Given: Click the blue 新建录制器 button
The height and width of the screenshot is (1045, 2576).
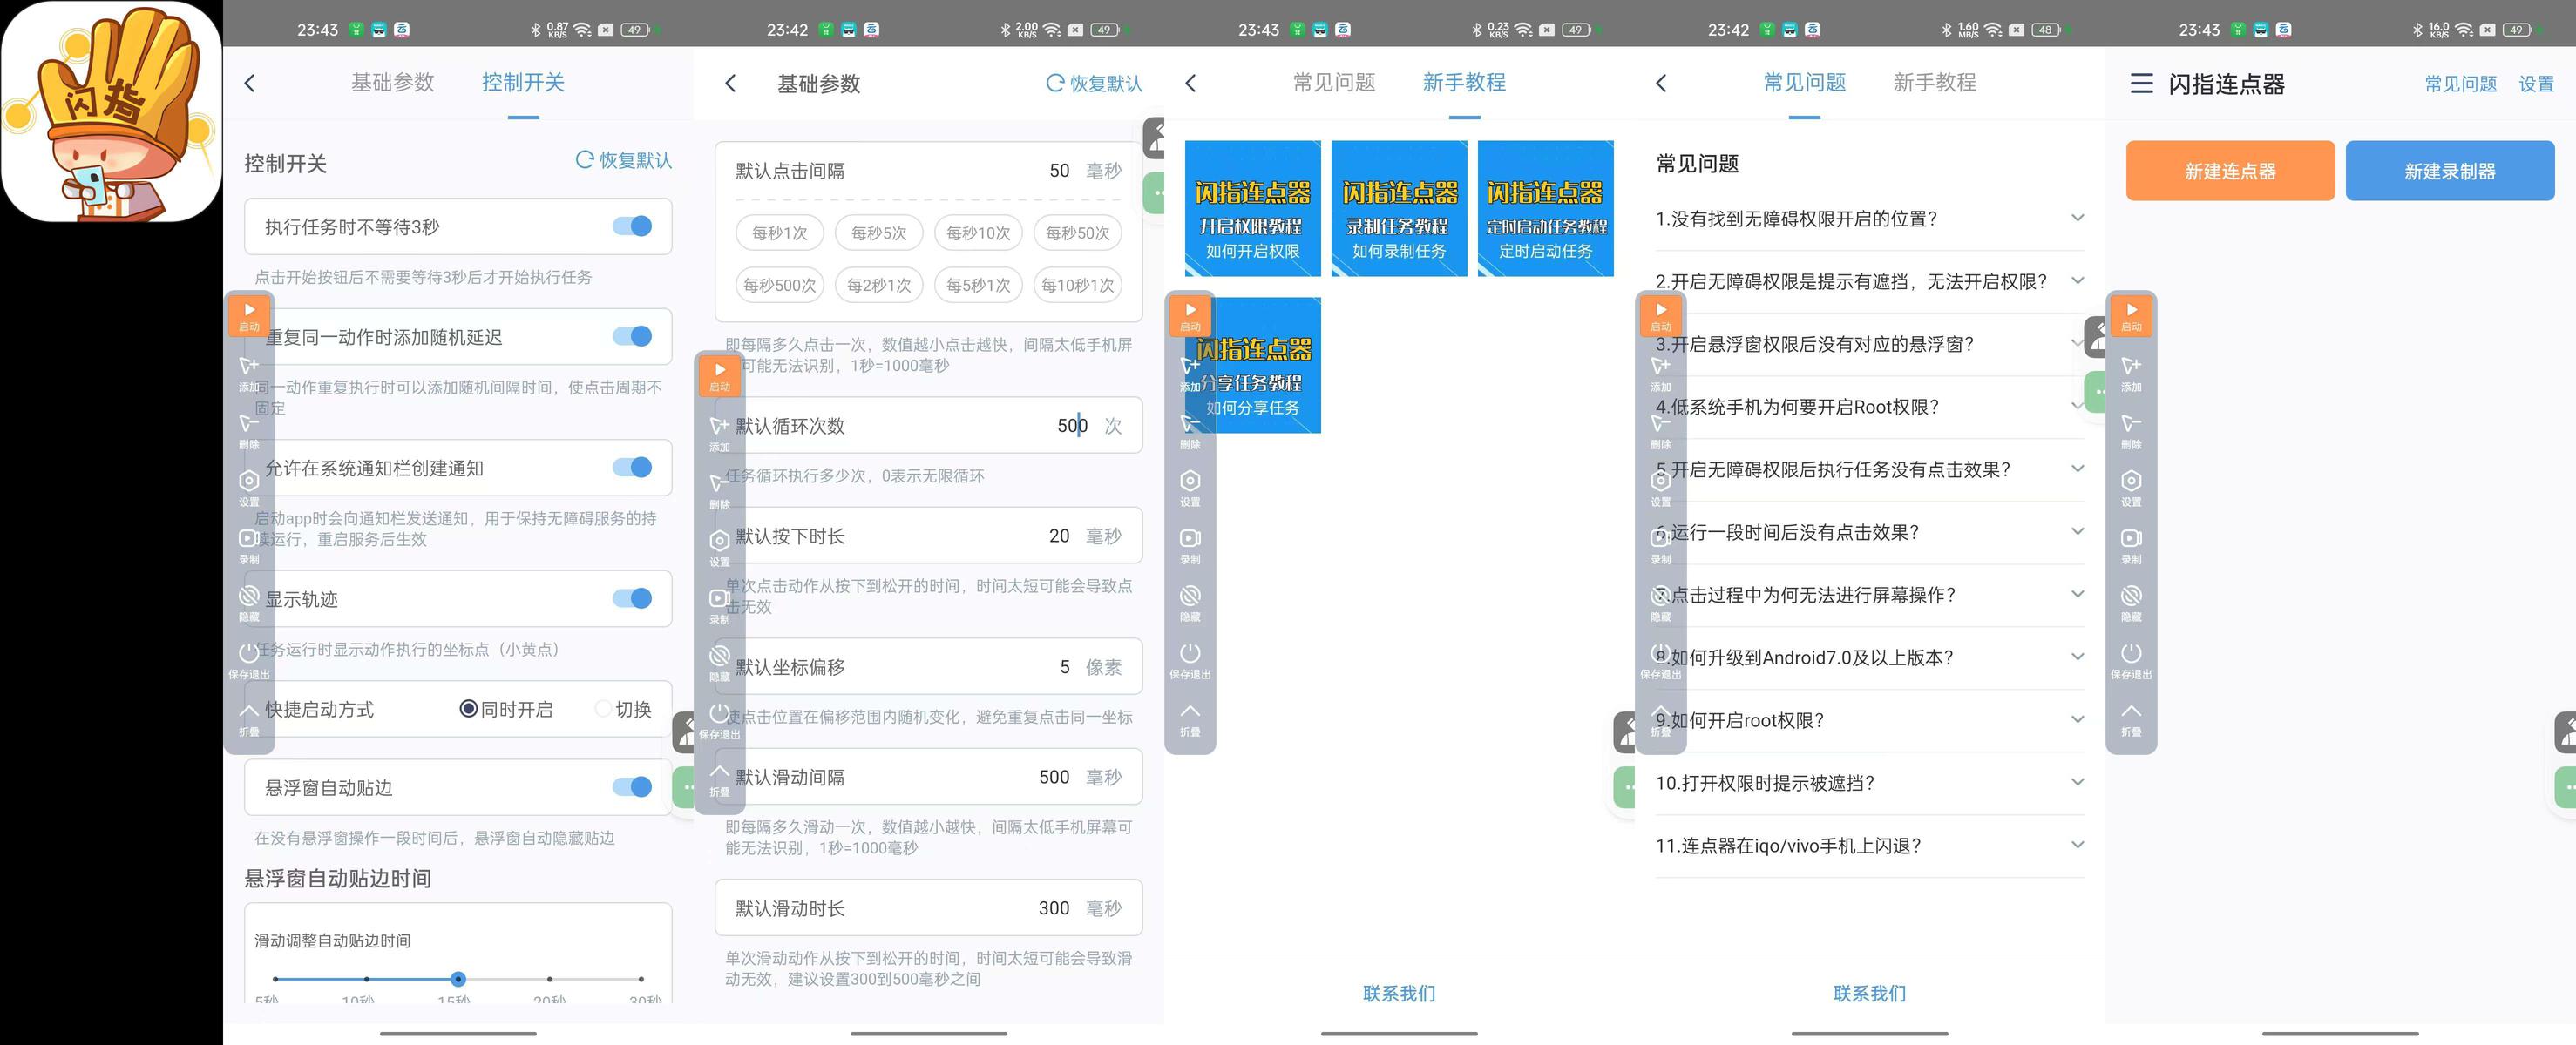Looking at the screenshot, I should point(2449,171).
